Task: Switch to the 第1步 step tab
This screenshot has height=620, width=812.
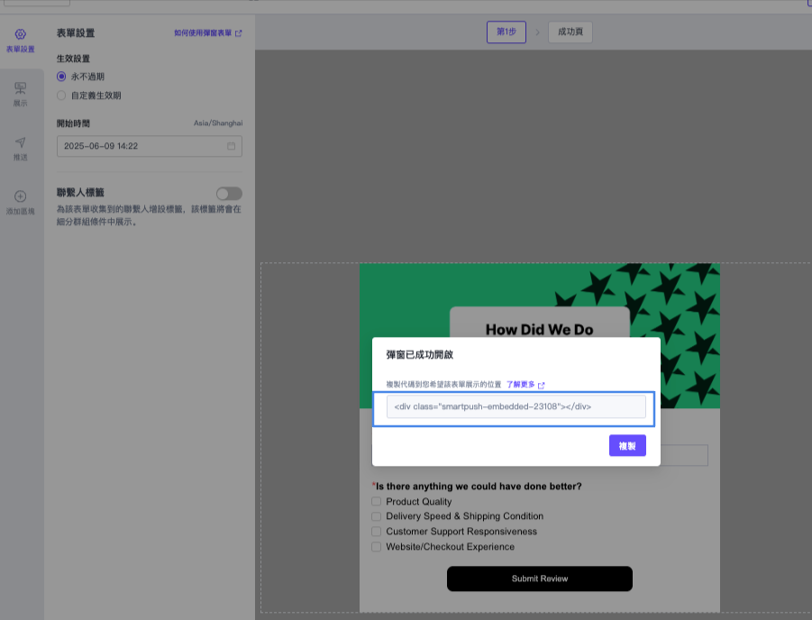Action: tap(506, 32)
